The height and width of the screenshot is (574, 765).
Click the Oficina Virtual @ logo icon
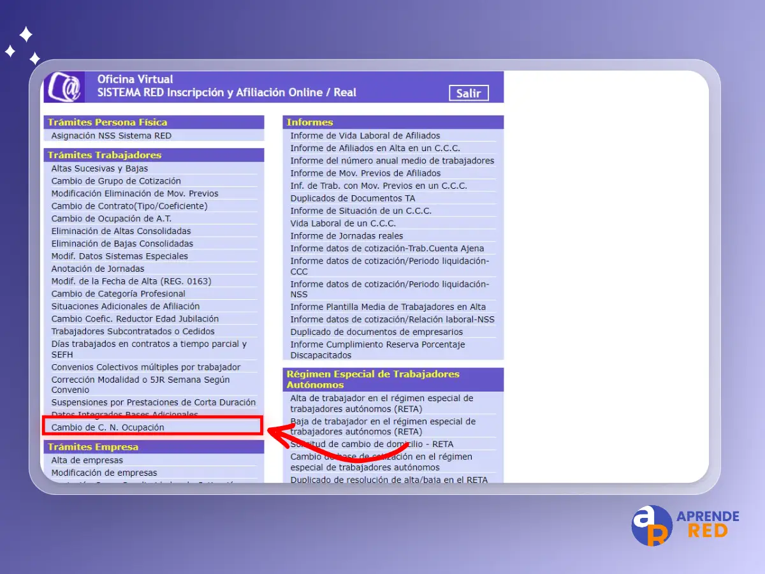click(x=65, y=87)
